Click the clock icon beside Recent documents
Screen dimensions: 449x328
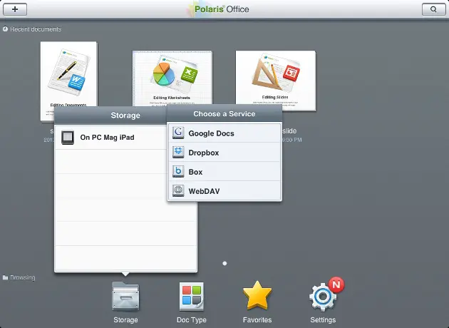(5, 29)
